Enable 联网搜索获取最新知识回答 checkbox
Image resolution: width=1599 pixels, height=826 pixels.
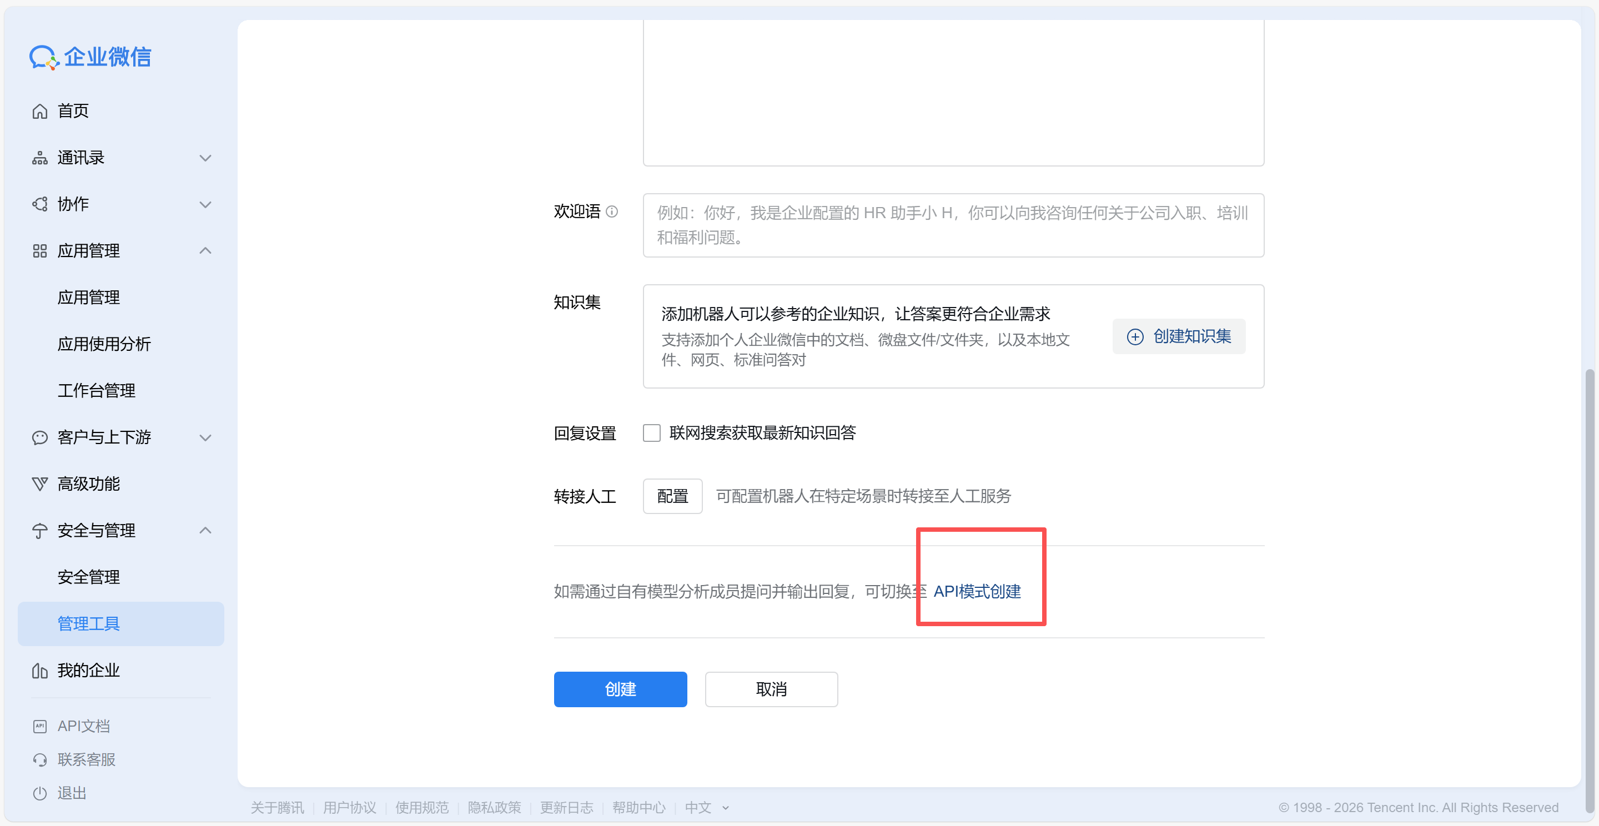pos(651,432)
